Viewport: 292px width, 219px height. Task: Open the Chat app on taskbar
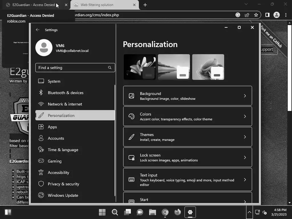click(x=140, y=212)
